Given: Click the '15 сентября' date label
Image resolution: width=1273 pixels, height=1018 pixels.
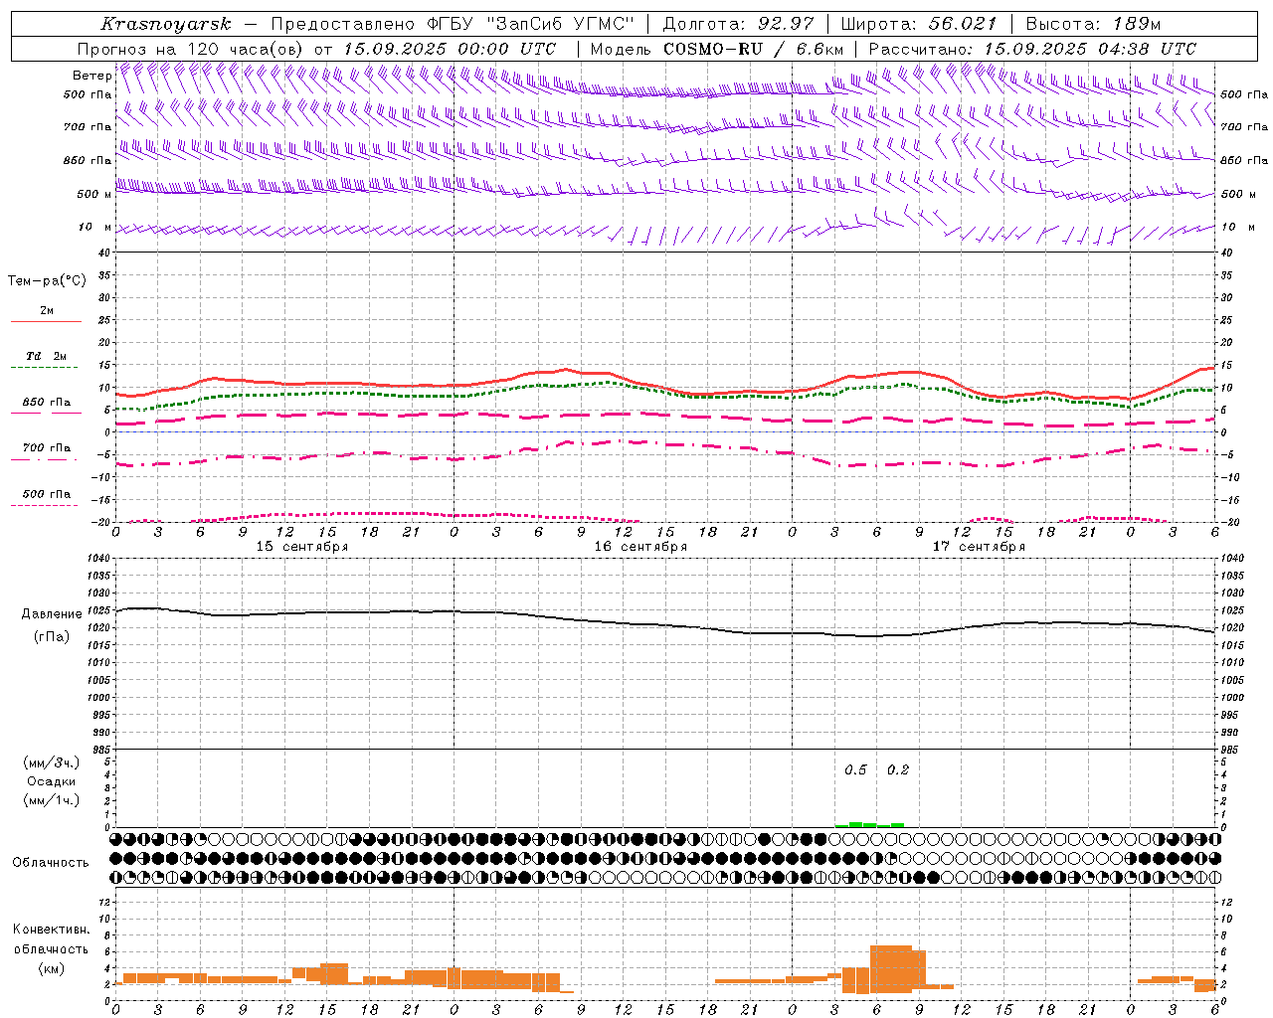Looking at the screenshot, I should pyautogui.click(x=302, y=547).
